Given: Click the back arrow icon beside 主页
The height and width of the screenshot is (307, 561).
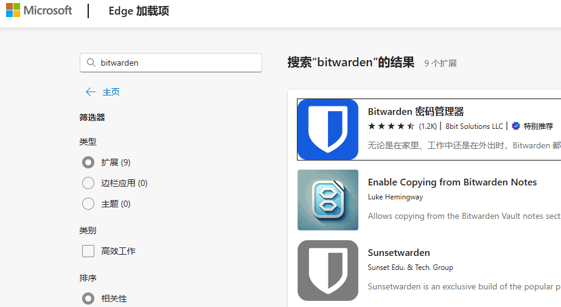Looking at the screenshot, I should [91, 92].
